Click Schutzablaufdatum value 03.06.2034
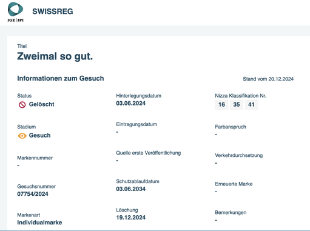The image size is (310, 231). 131,189
